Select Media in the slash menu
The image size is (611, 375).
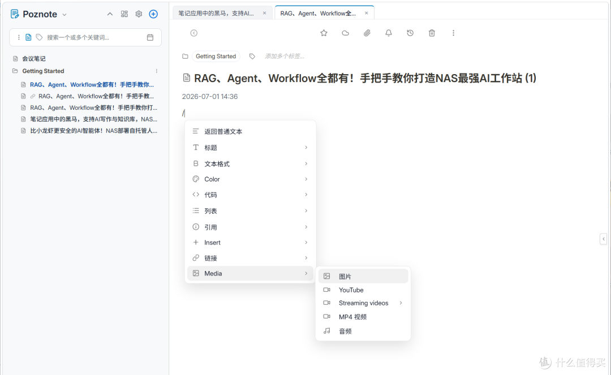(250, 273)
